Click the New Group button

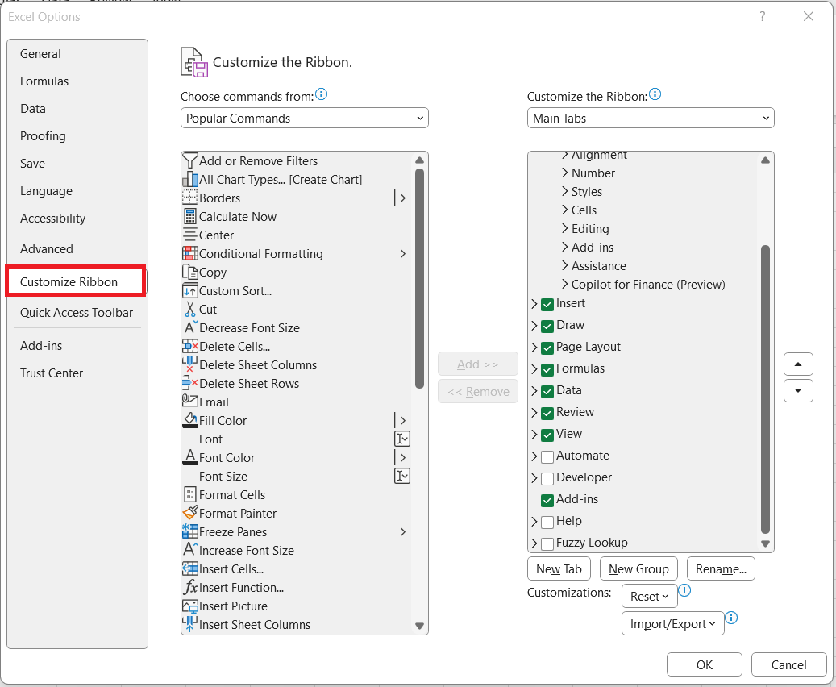click(638, 568)
